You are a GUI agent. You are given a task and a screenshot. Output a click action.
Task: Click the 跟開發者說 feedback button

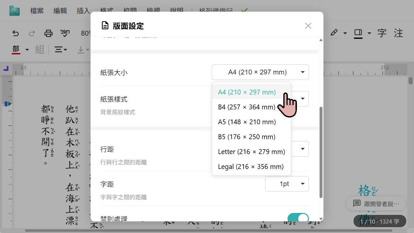[376, 204]
